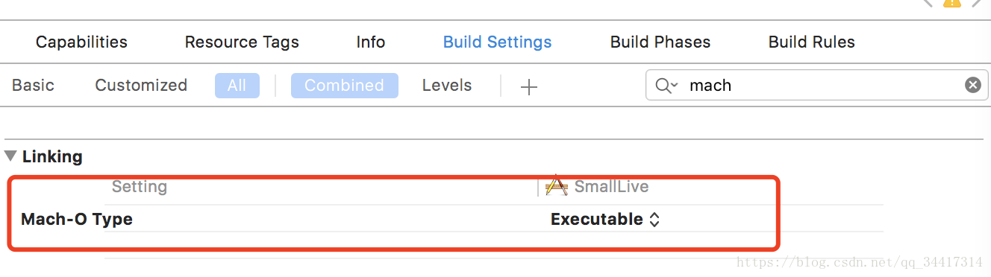Switch to the Resource Tags tab
This screenshot has width=991, height=277.
click(242, 42)
